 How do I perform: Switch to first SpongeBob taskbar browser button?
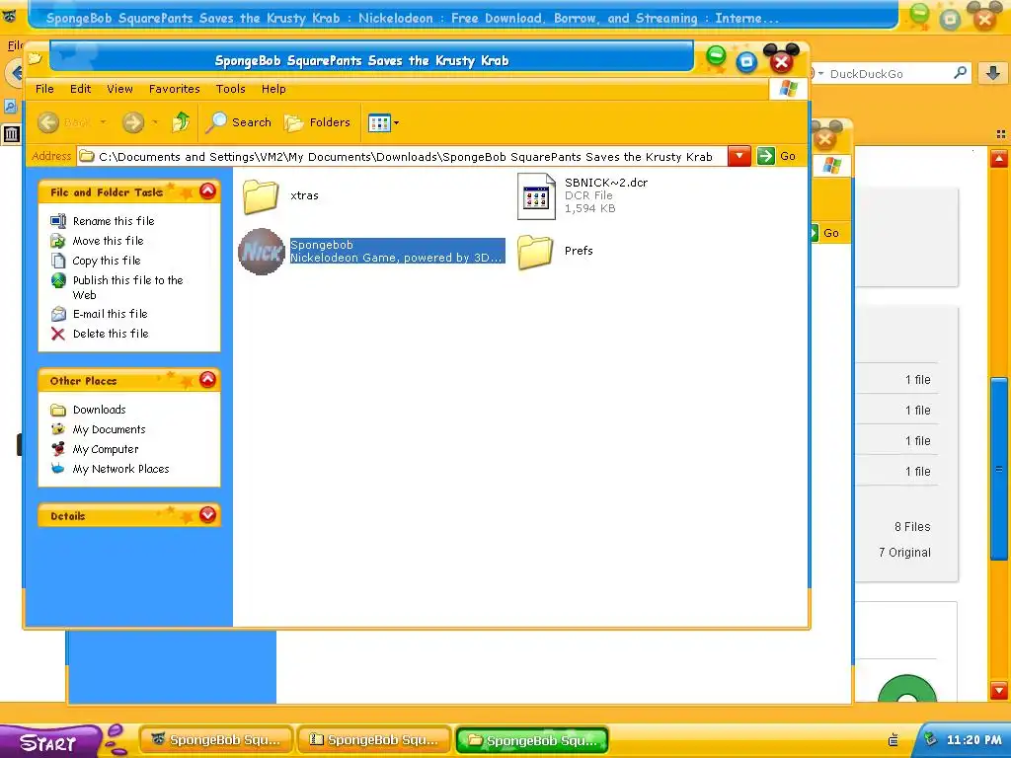[216, 740]
